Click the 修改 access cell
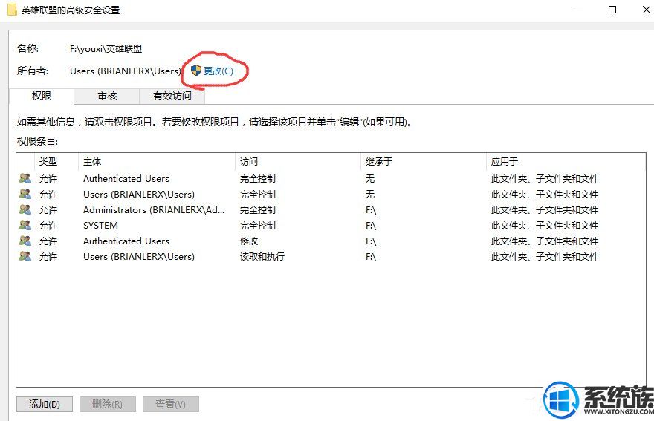Image resolution: width=654 pixels, height=421 pixels. [248, 241]
